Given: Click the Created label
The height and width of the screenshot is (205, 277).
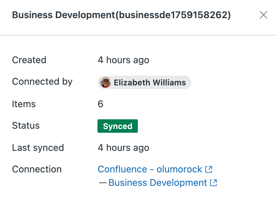Looking at the screenshot, I should (x=29, y=60).
